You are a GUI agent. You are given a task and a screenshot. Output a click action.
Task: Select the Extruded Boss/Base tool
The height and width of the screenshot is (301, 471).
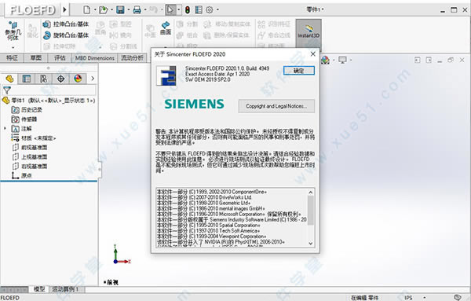point(66,24)
